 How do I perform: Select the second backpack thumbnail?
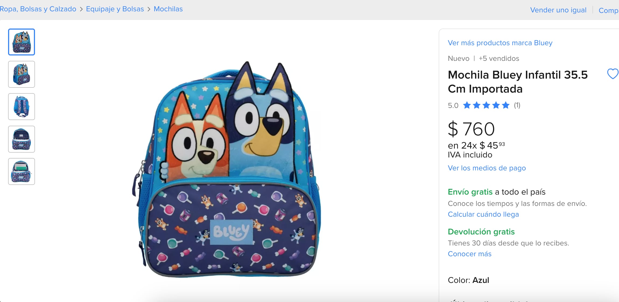click(x=21, y=74)
